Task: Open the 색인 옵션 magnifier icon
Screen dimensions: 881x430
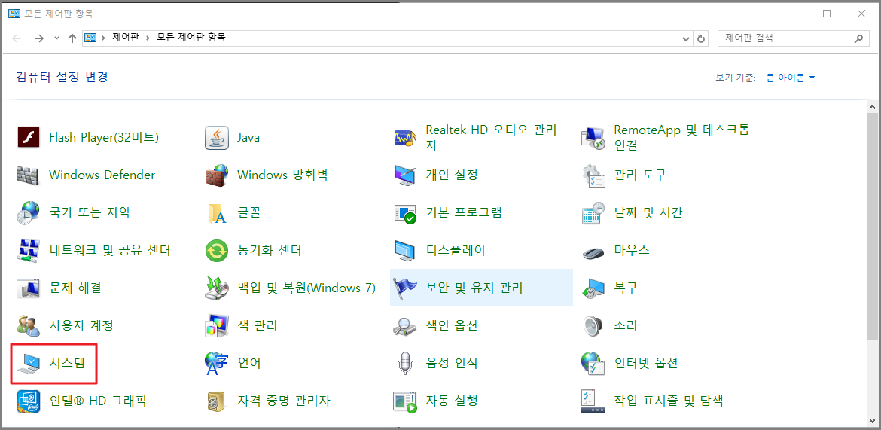Action: click(x=404, y=325)
